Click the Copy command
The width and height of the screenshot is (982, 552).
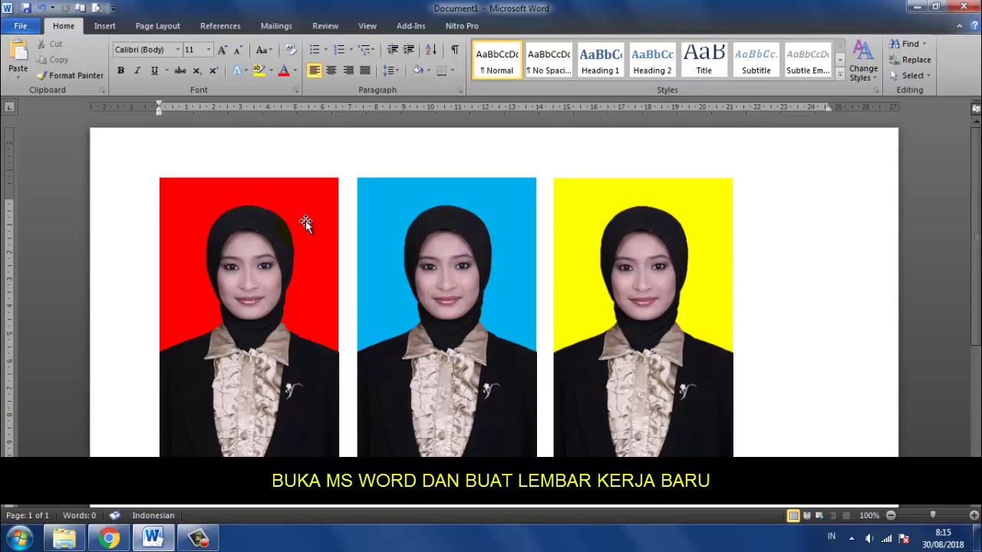click(x=52, y=60)
